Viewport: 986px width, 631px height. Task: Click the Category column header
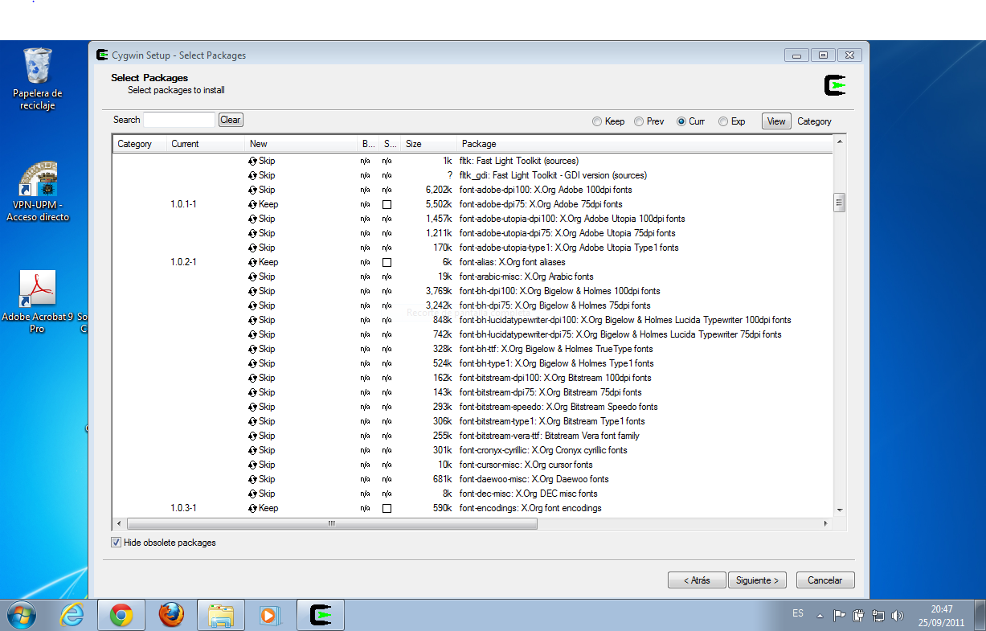click(139, 144)
